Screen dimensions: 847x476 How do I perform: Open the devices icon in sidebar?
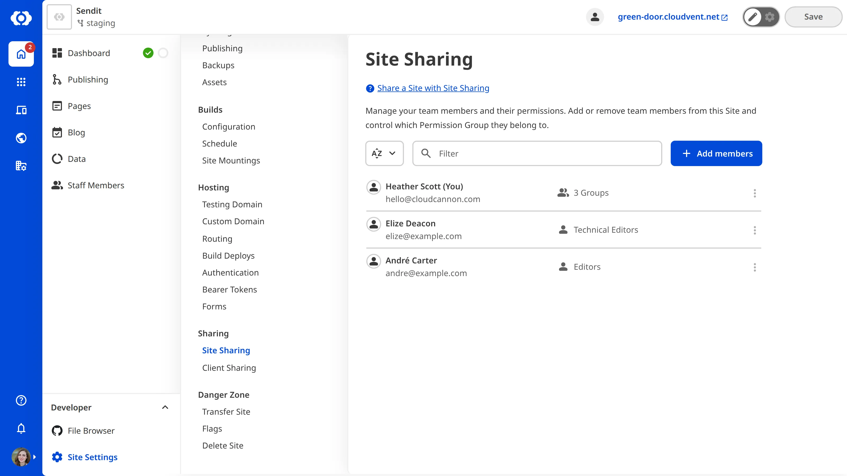pos(21,110)
